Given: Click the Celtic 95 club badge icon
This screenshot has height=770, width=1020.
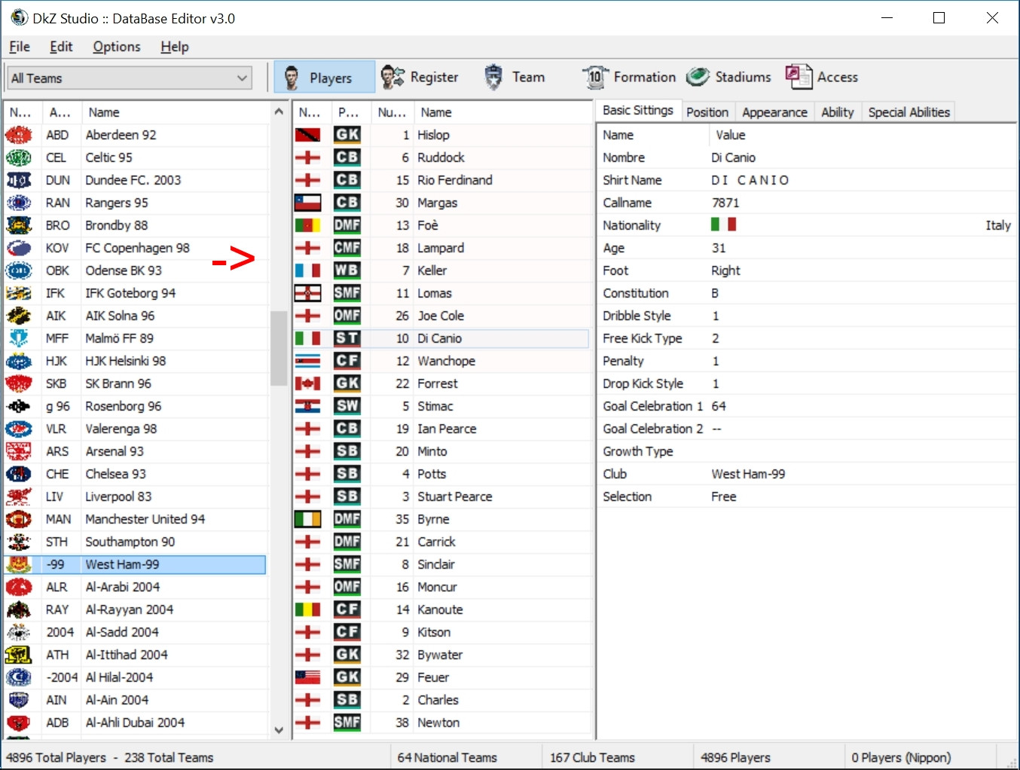Looking at the screenshot, I should pyautogui.click(x=19, y=157).
